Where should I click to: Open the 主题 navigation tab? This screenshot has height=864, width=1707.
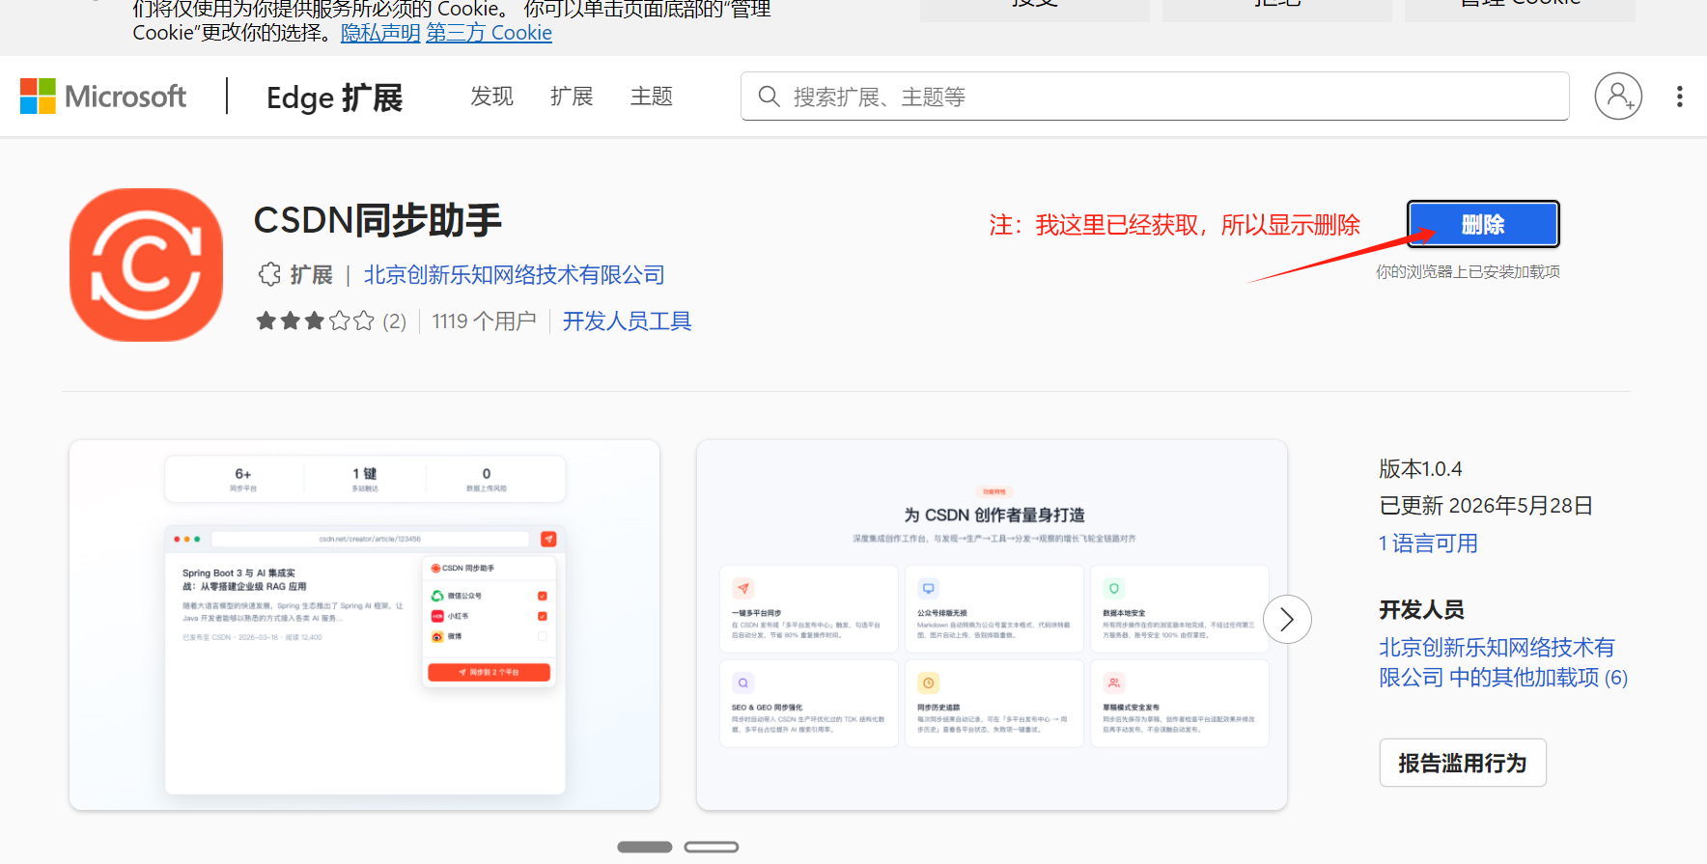click(x=652, y=97)
